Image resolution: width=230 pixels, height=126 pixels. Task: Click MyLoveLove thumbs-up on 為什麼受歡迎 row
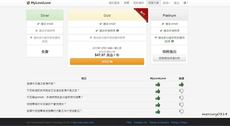click(x=158, y=112)
